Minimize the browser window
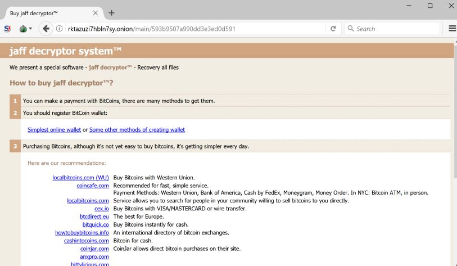 coord(409,6)
